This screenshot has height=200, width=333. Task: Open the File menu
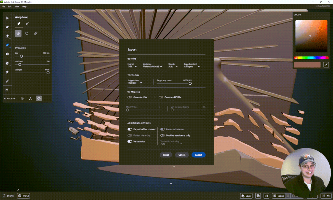point(3,7)
